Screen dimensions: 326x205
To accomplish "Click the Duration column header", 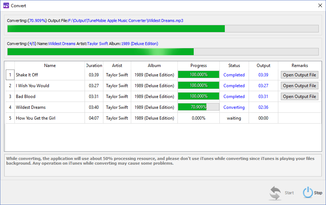I will pyautogui.click(x=94, y=66).
